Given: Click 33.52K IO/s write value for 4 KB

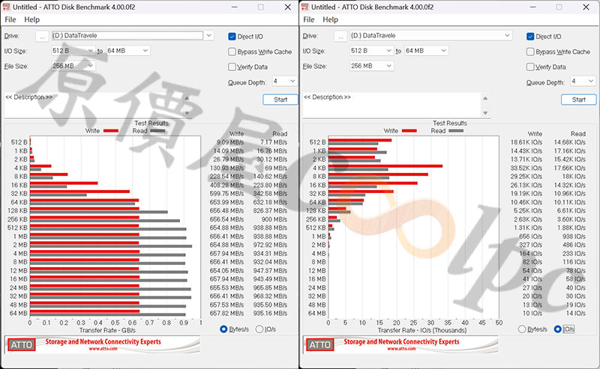Looking at the screenshot, I should click(x=526, y=168).
